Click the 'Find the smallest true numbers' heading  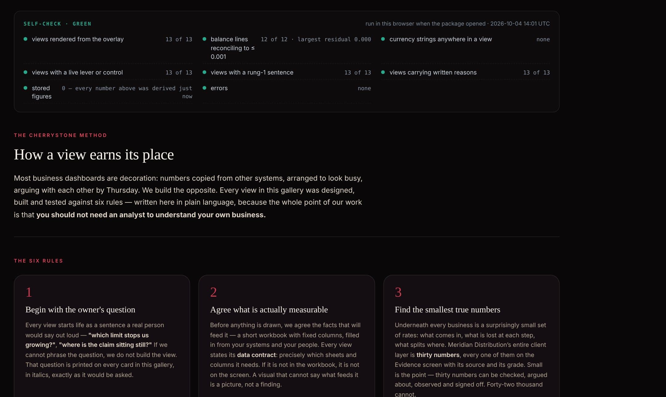pos(447,310)
